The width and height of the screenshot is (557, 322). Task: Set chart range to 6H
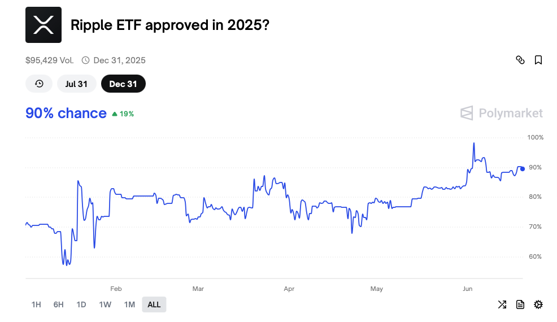tap(59, 304)
